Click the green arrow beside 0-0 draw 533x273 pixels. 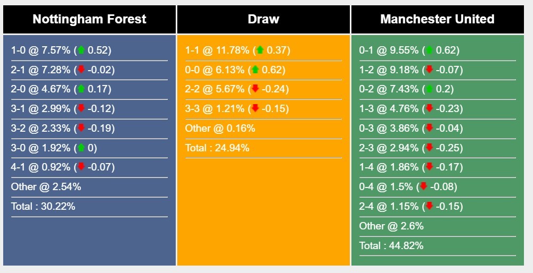pos(255,70)
